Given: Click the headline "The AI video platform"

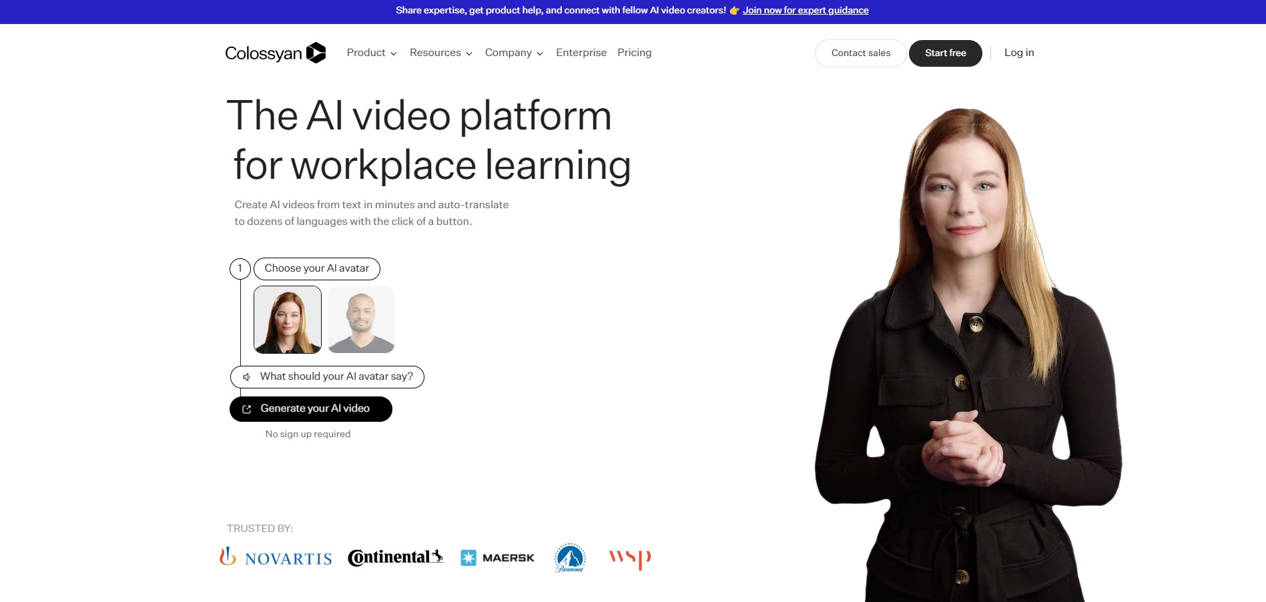Looking at the screenshot, I should pyautogui.click(x=419, y=116).
